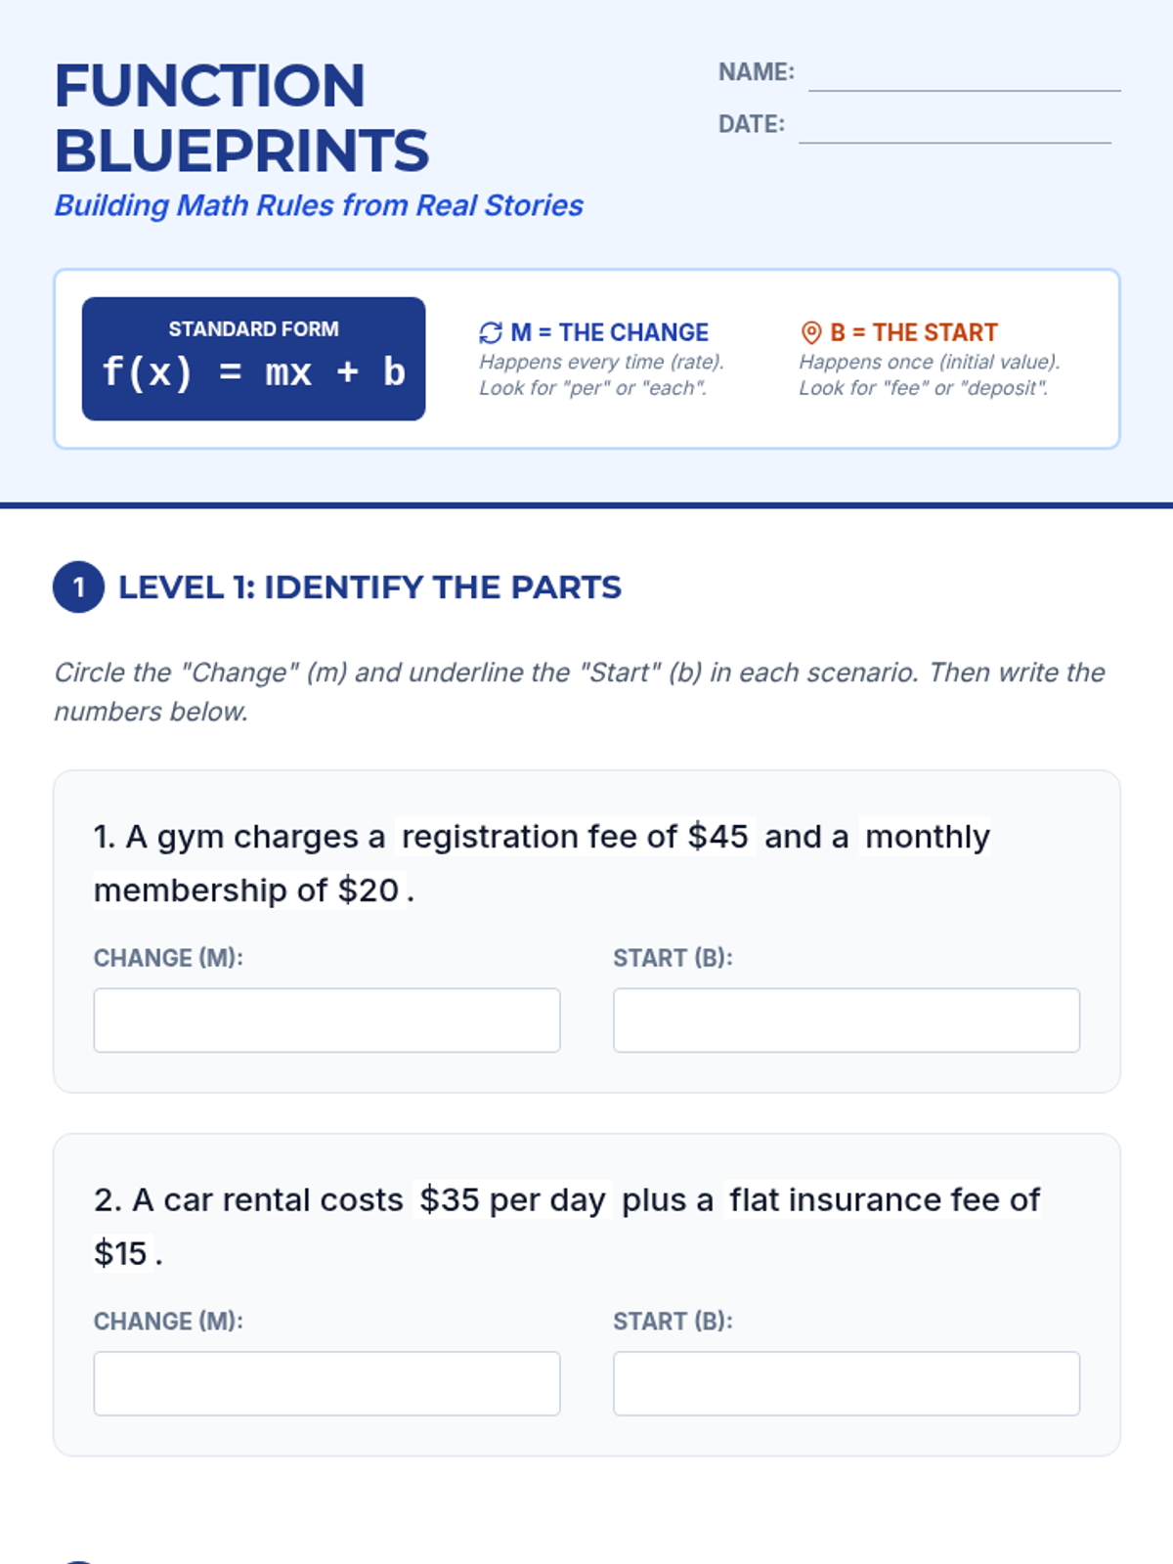This screenshot has width=1173, height=1564.
Task: Click the "B = THE START" label
Action: point(913,333)
